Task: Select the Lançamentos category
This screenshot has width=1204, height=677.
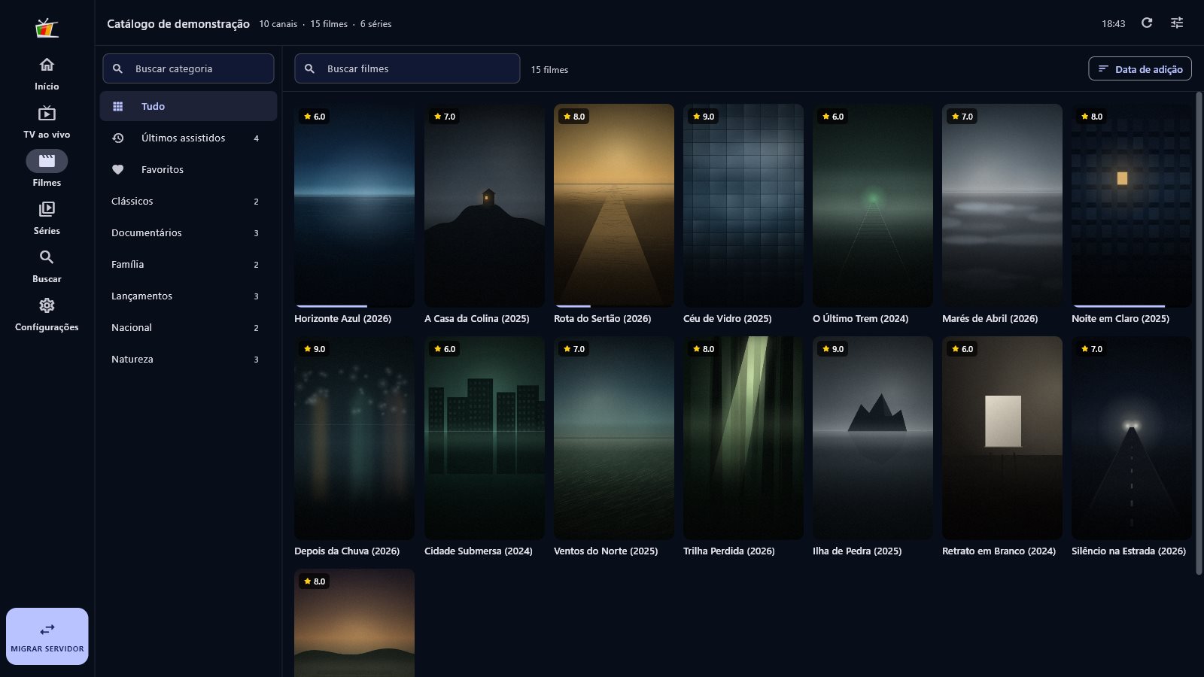Action: pyautogui.click(x=188, y=296)
